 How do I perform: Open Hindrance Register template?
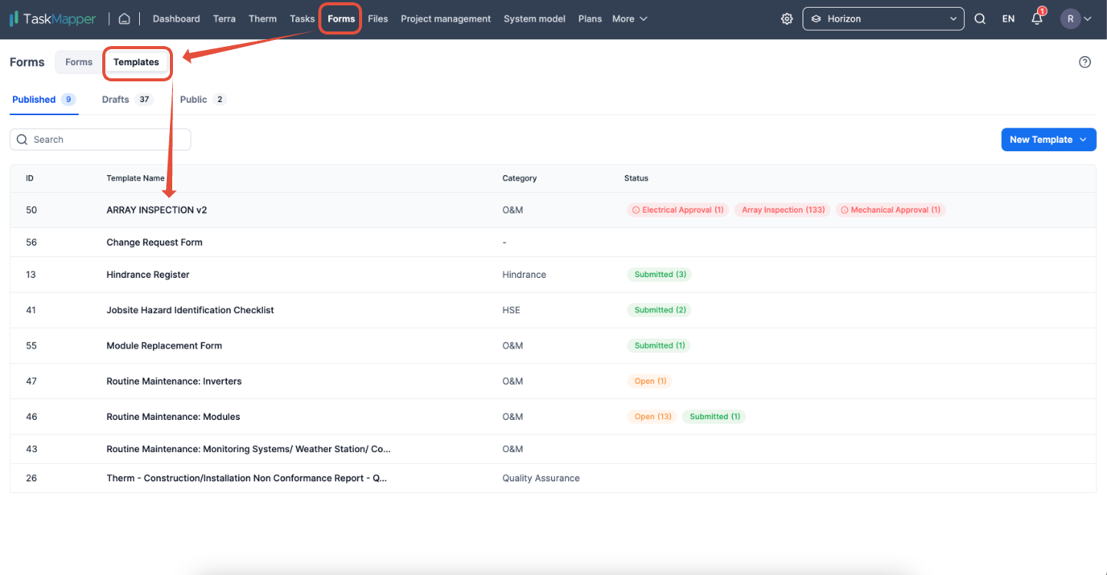148,275
